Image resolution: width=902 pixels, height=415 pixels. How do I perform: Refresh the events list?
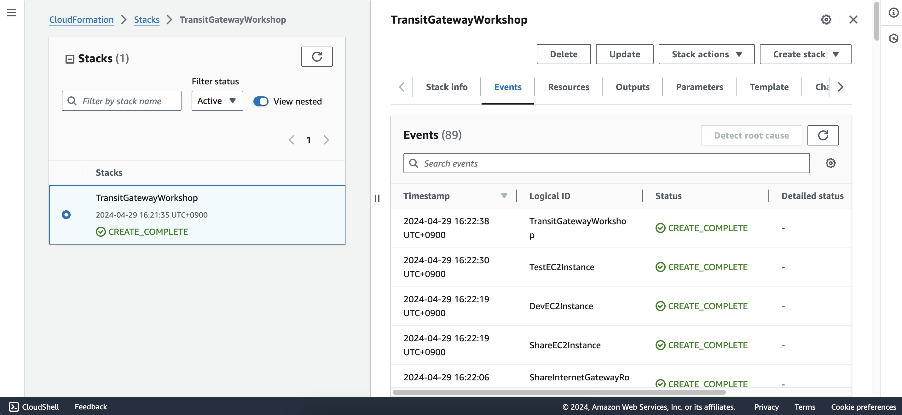click(823, 135)
